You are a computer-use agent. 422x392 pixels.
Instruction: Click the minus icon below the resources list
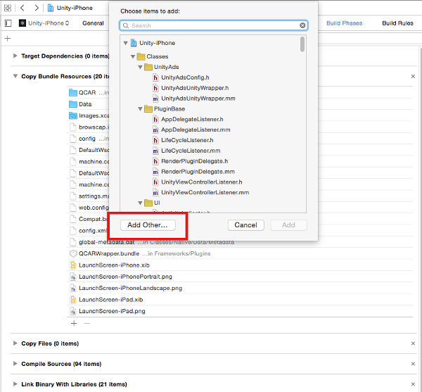click(x=87, y=323)
